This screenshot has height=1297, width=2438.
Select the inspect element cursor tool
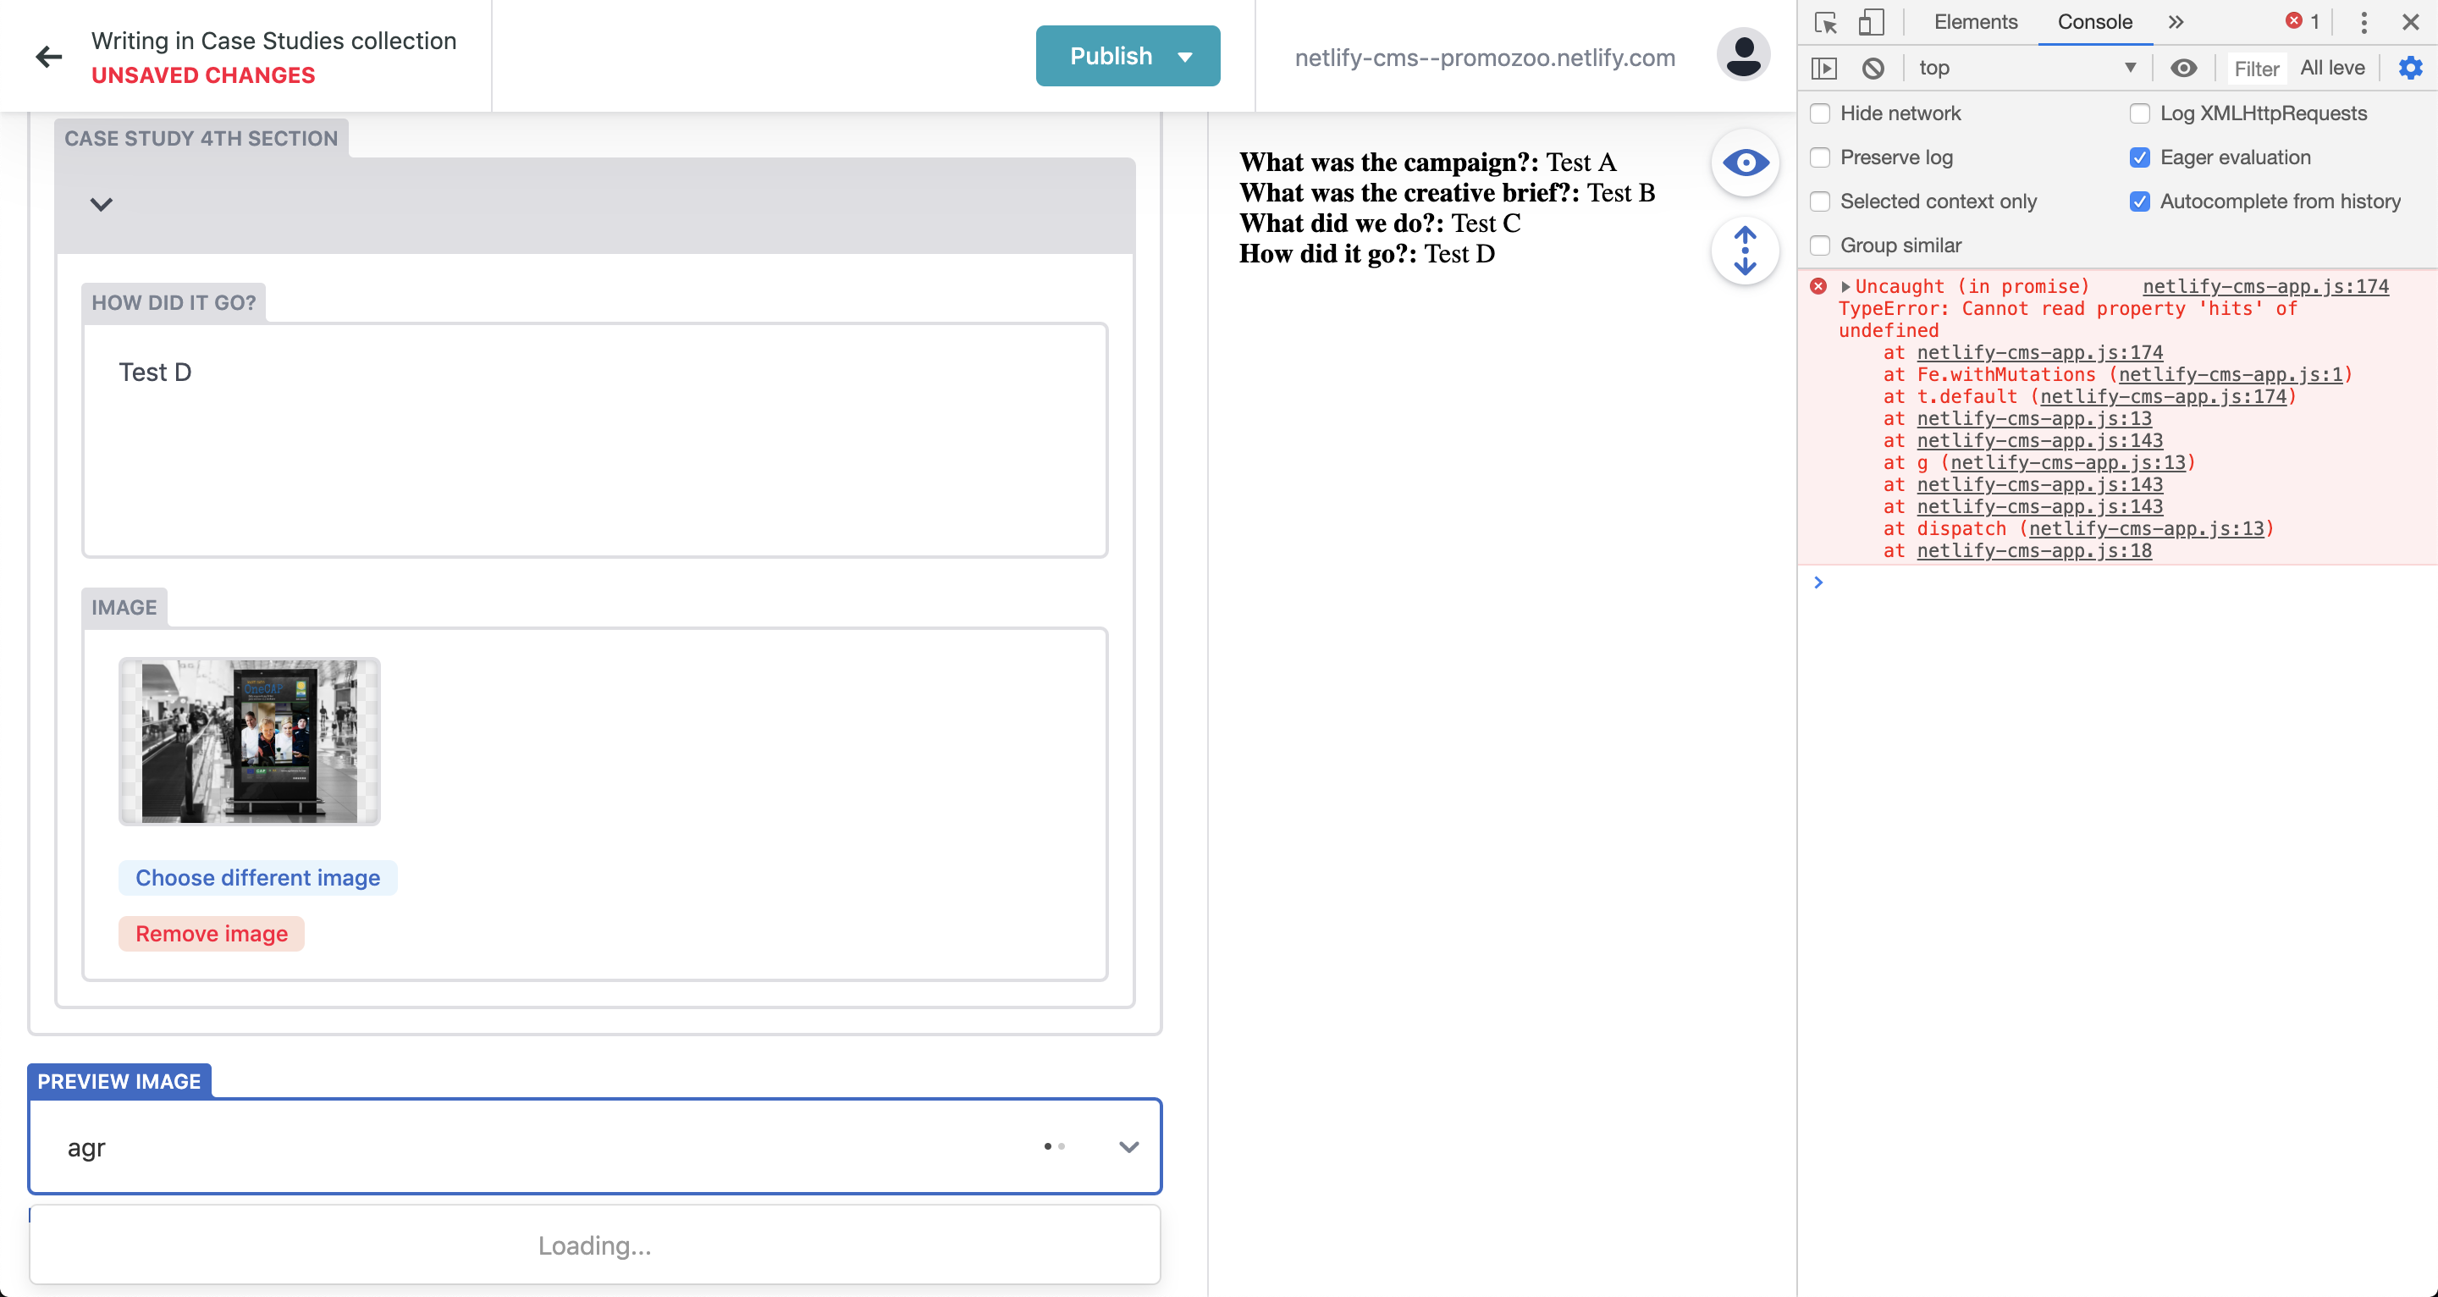coord(1825,22)
